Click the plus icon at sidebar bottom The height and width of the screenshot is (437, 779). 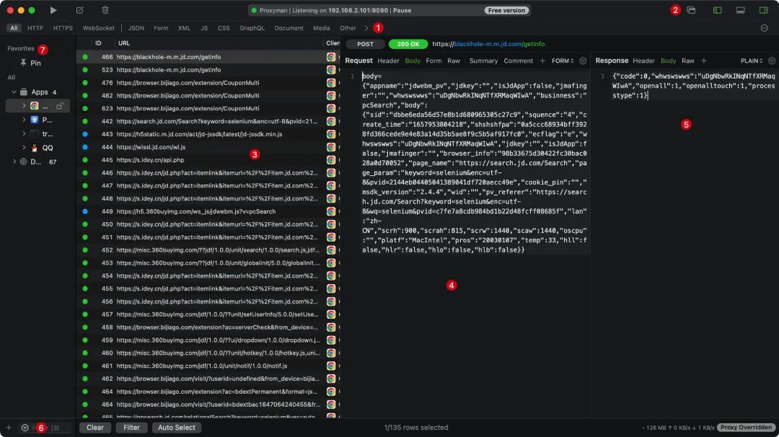(9, 428)
